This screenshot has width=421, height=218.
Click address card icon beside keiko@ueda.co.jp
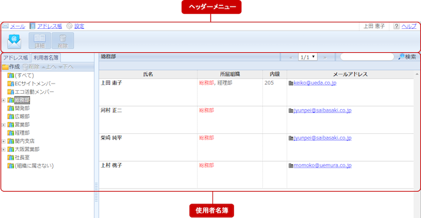coord(290,83)
